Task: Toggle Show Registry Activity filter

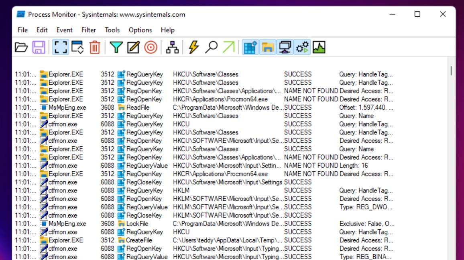Action: [250, 47]
